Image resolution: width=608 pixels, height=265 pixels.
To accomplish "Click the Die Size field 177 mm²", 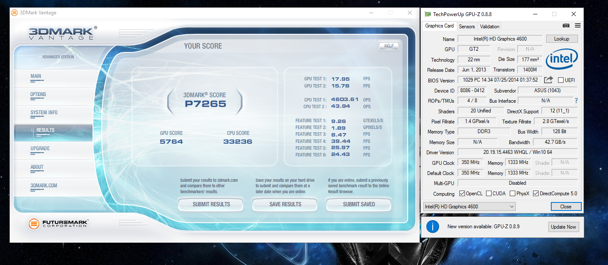I will pos(530,60).
